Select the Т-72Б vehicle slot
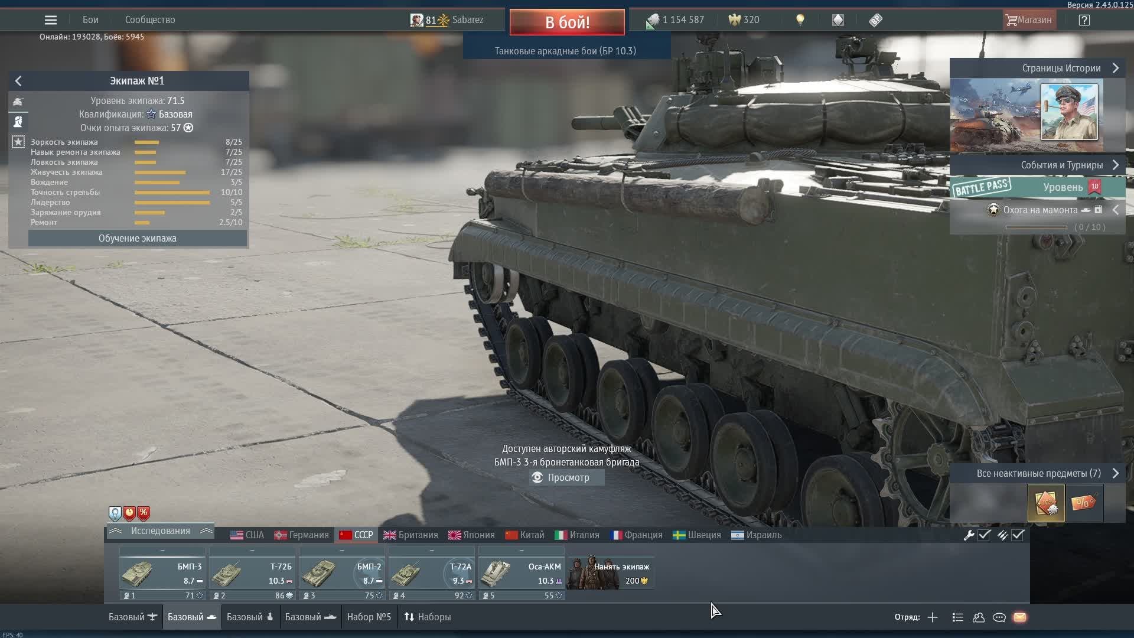This screenshot has width=1134, height=638. pos(252,574)
